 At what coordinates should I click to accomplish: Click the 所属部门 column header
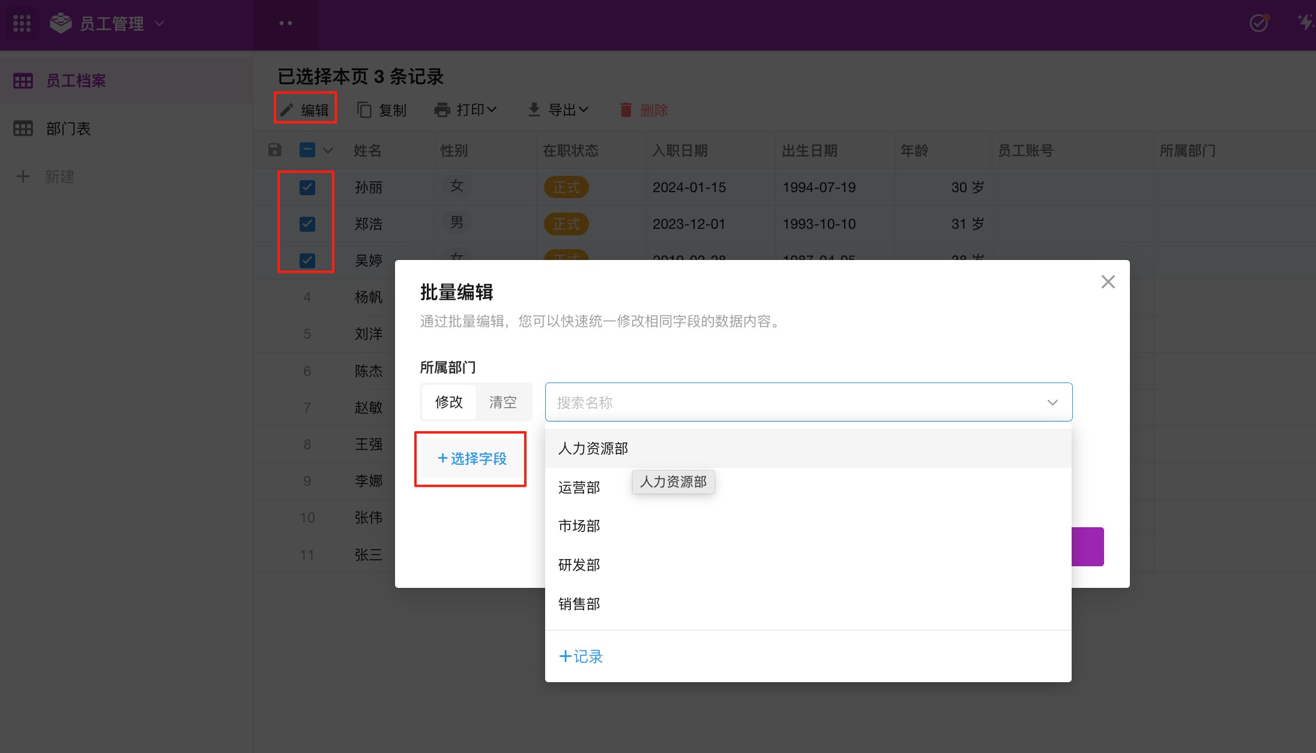[1188, 151]
